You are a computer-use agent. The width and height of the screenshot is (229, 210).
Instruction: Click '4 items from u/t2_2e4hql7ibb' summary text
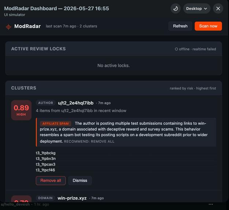81,111
